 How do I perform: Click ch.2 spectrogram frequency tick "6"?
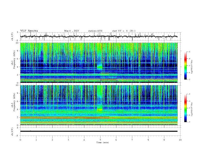pyautogui.click(x=18, y=101)
